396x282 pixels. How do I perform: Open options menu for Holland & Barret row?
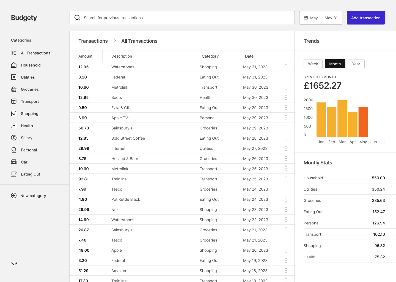286,159
